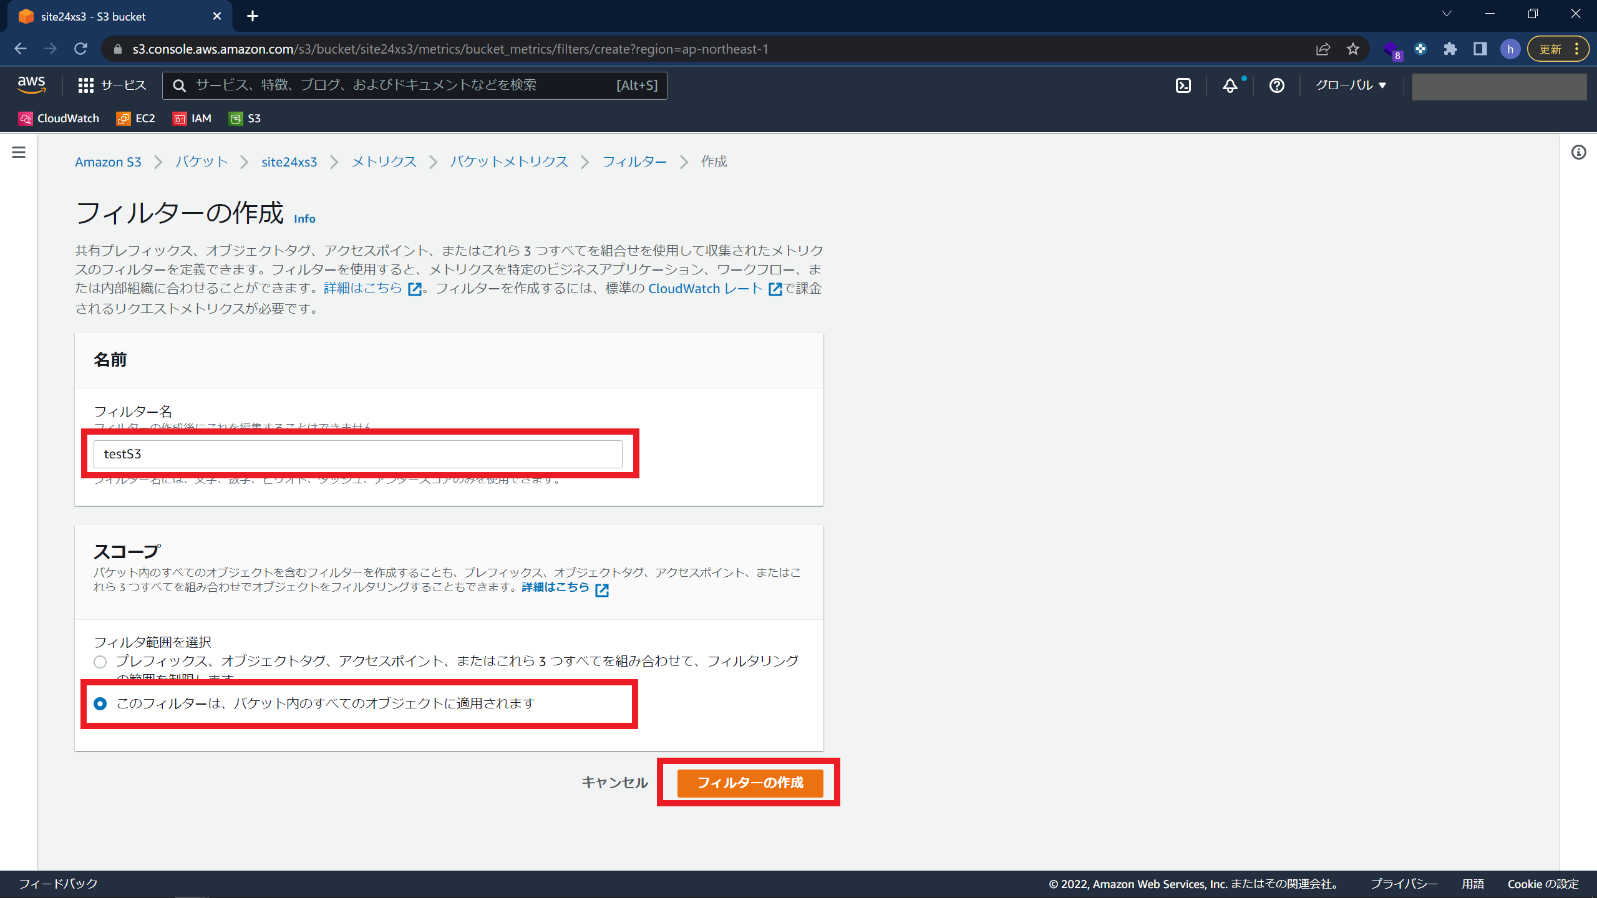The image size is (1597, 898).
Task: Open 詳細はこちら link in the description
Action: click(x=372, y=289)
